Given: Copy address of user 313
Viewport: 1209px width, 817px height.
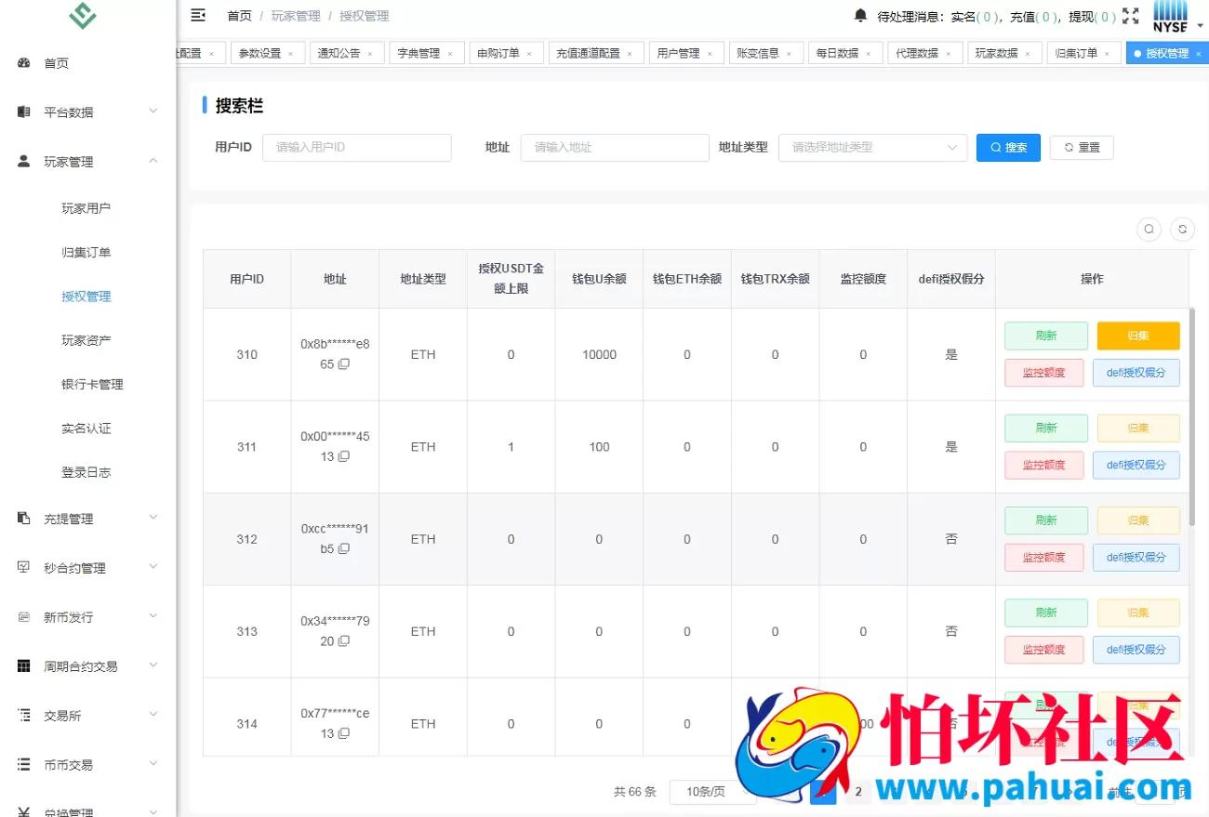Looking at the screenshot, I should pos(343,640).
